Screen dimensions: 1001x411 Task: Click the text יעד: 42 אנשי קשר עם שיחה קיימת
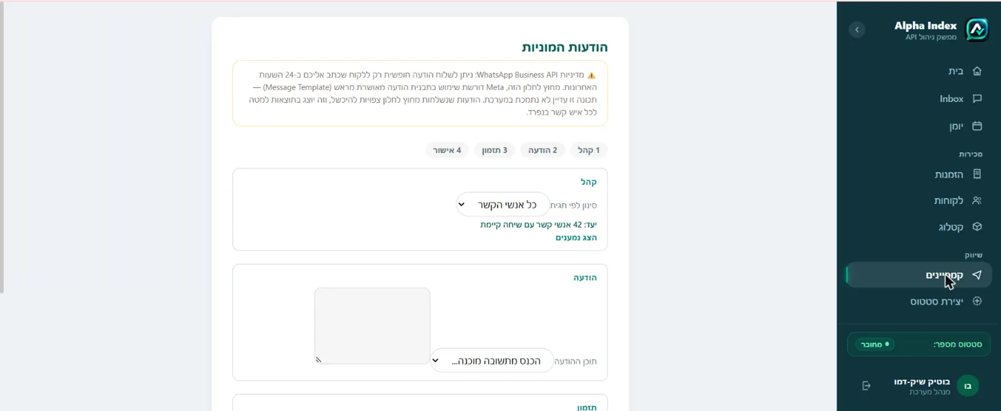[538, 224]
